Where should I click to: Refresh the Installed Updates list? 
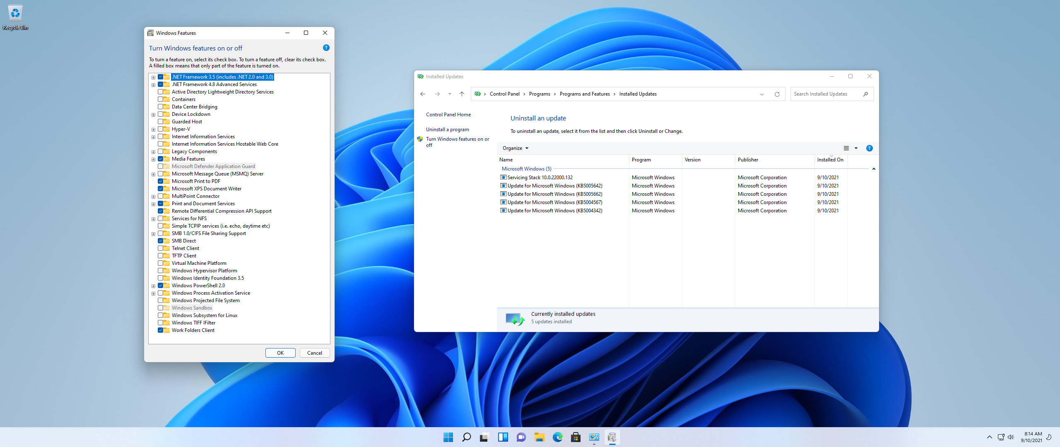click(x=777, y=94)
